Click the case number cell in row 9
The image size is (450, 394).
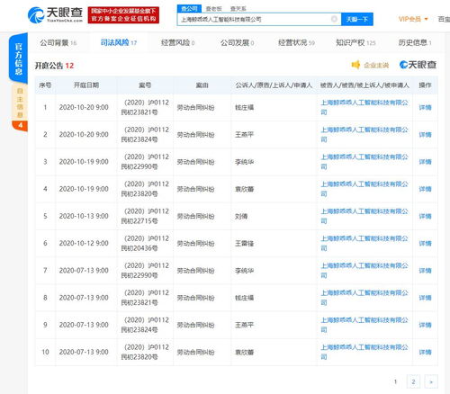(145, 325)
